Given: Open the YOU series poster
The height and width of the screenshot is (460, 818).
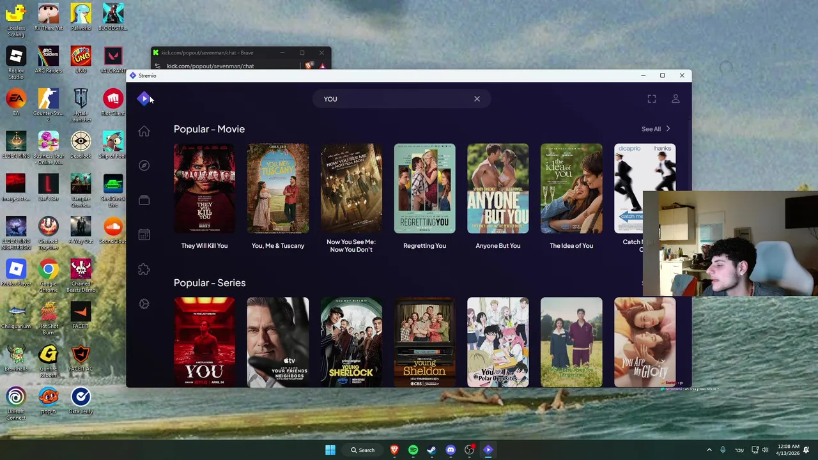Looking at the screenshot, I should 204,342.
